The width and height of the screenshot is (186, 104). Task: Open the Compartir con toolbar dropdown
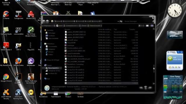tap(72, 26)
